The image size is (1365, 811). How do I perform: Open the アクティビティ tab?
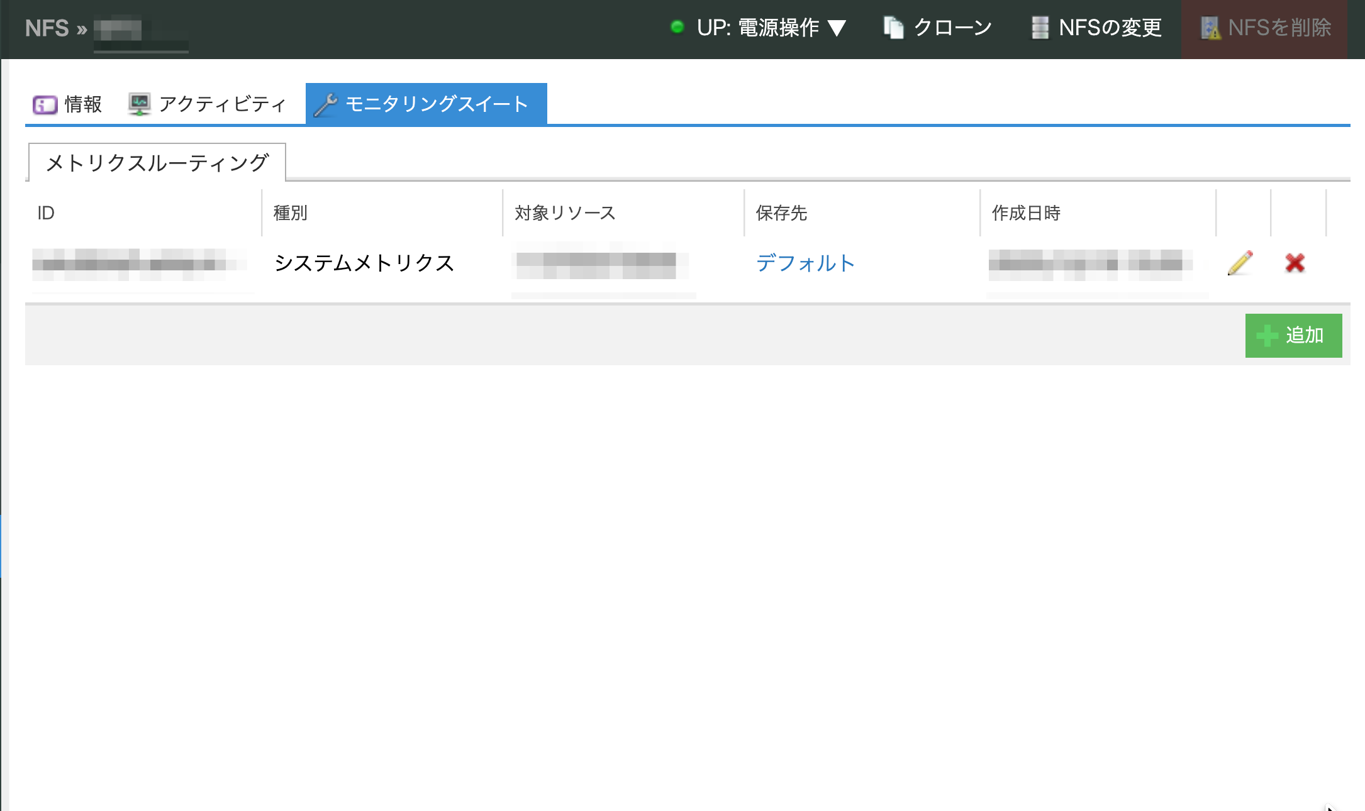click(x=221, y=104)
